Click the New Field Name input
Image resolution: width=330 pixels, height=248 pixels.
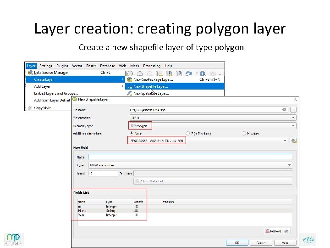(190, 157)
